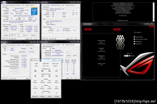Click OK in the CPU-tab CPU-Z window
157x104 pixels.
pos(36,39)
